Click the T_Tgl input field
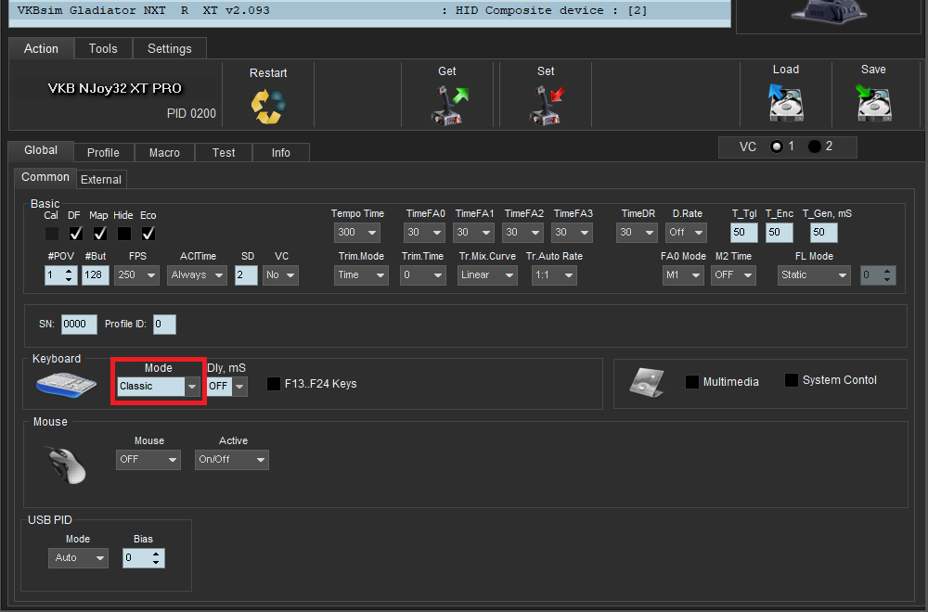Viewport: 928px width, 612px height. [743, 233]
